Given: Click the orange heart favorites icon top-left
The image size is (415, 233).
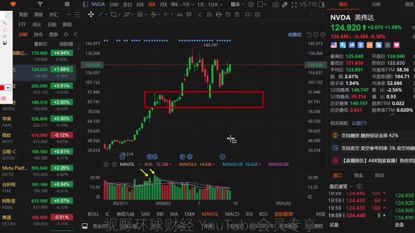Looking at the screenshot, I should click(13, 4).
